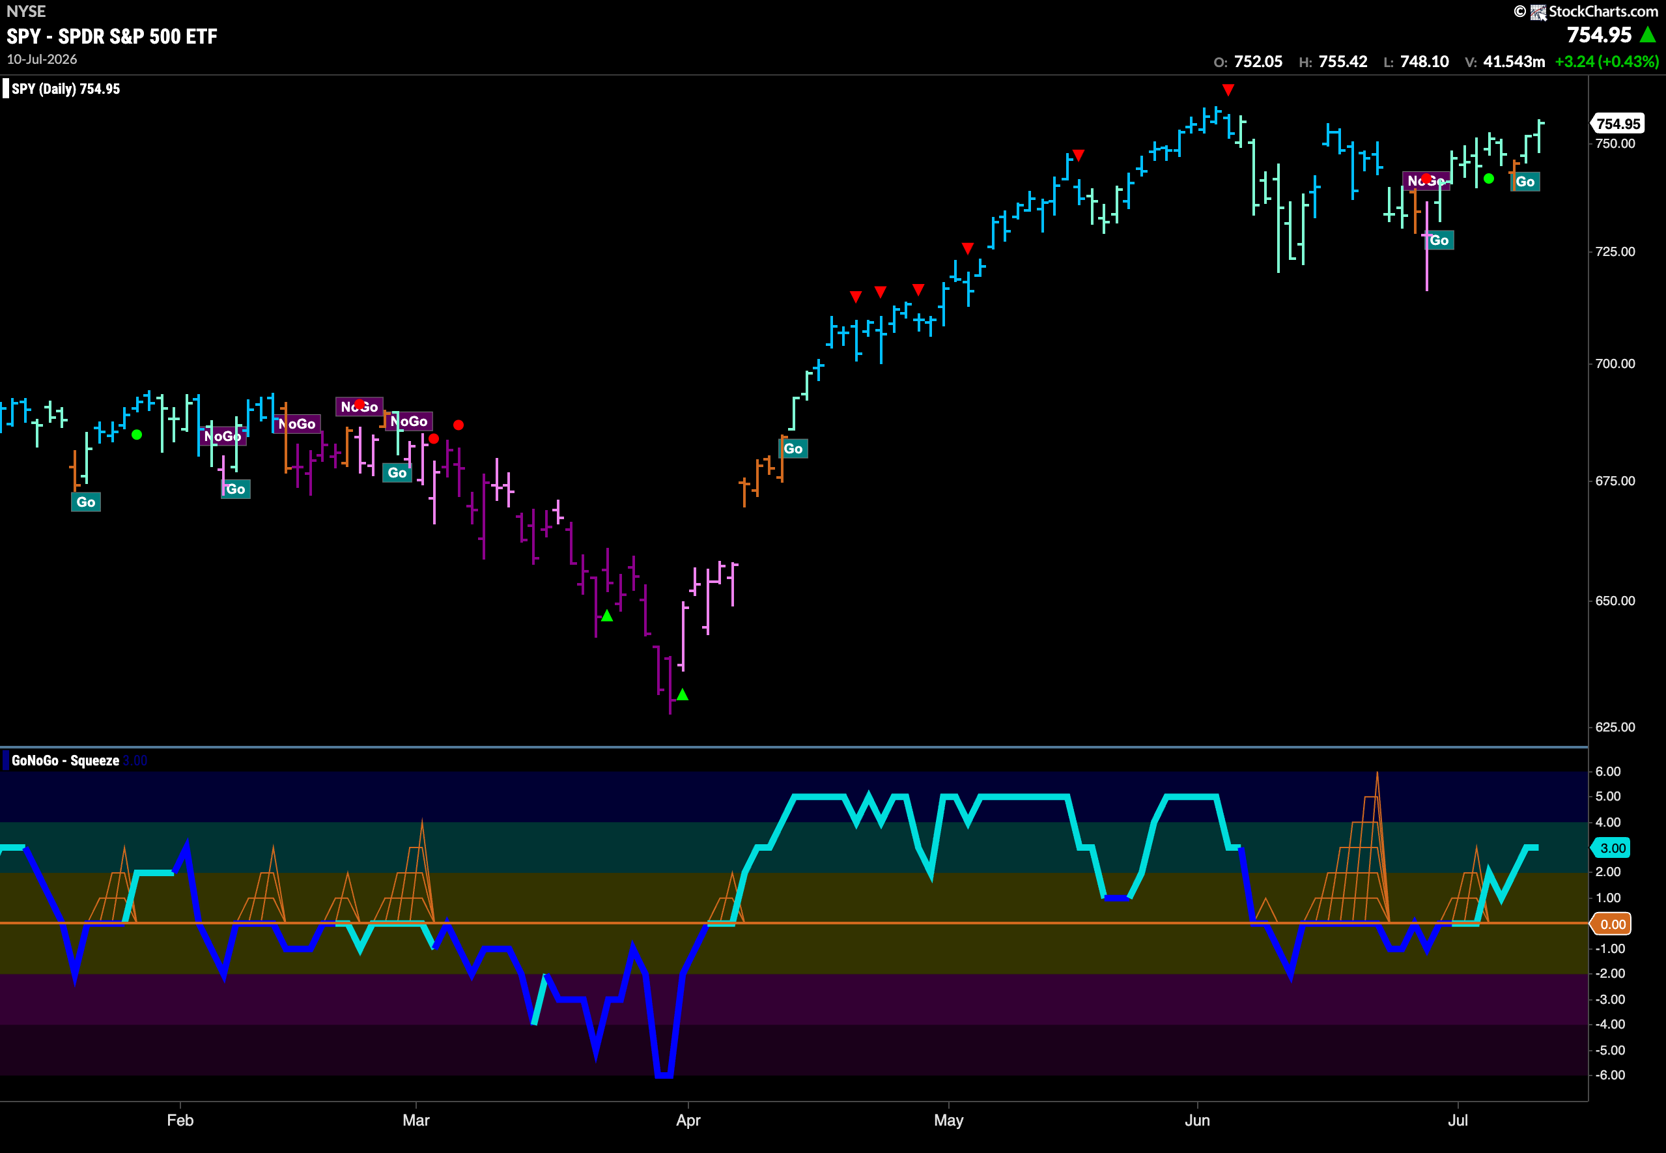Click the 625.00 price axis label
Viewport: 1666px width, 1153px height.
[1615, 727]
